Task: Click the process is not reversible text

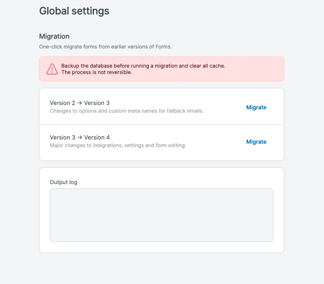Action: [x=97, y=72]
